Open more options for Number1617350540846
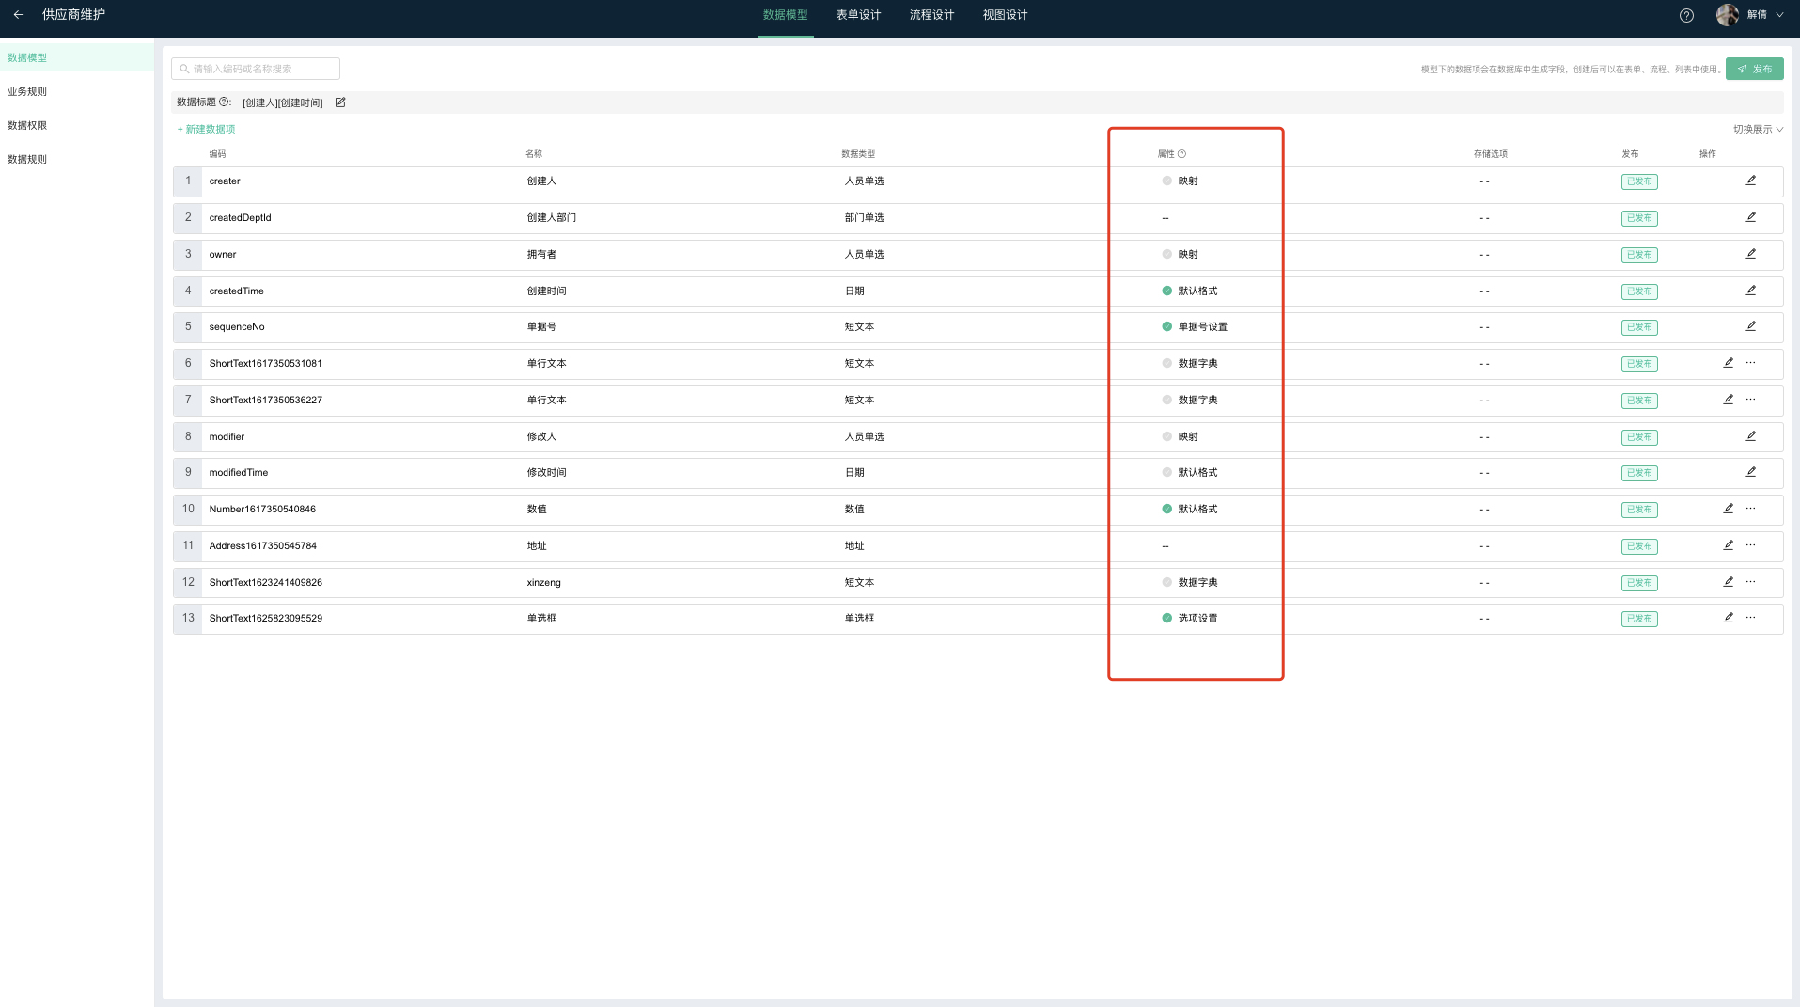 pyautogui.click(x=1750, y=509)
